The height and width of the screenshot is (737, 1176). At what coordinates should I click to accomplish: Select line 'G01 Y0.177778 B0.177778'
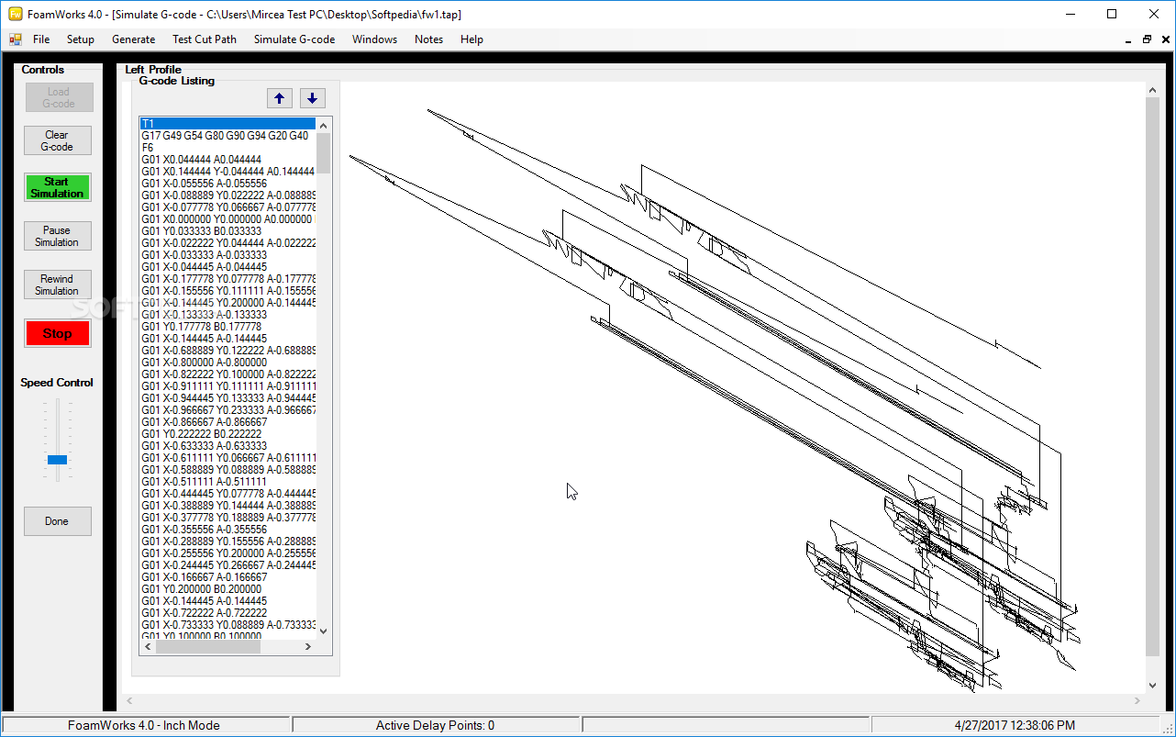coord(227,326)
